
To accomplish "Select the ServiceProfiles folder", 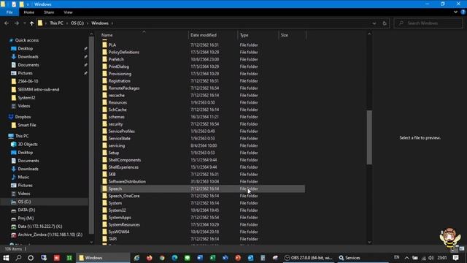I will pos(122,131).
